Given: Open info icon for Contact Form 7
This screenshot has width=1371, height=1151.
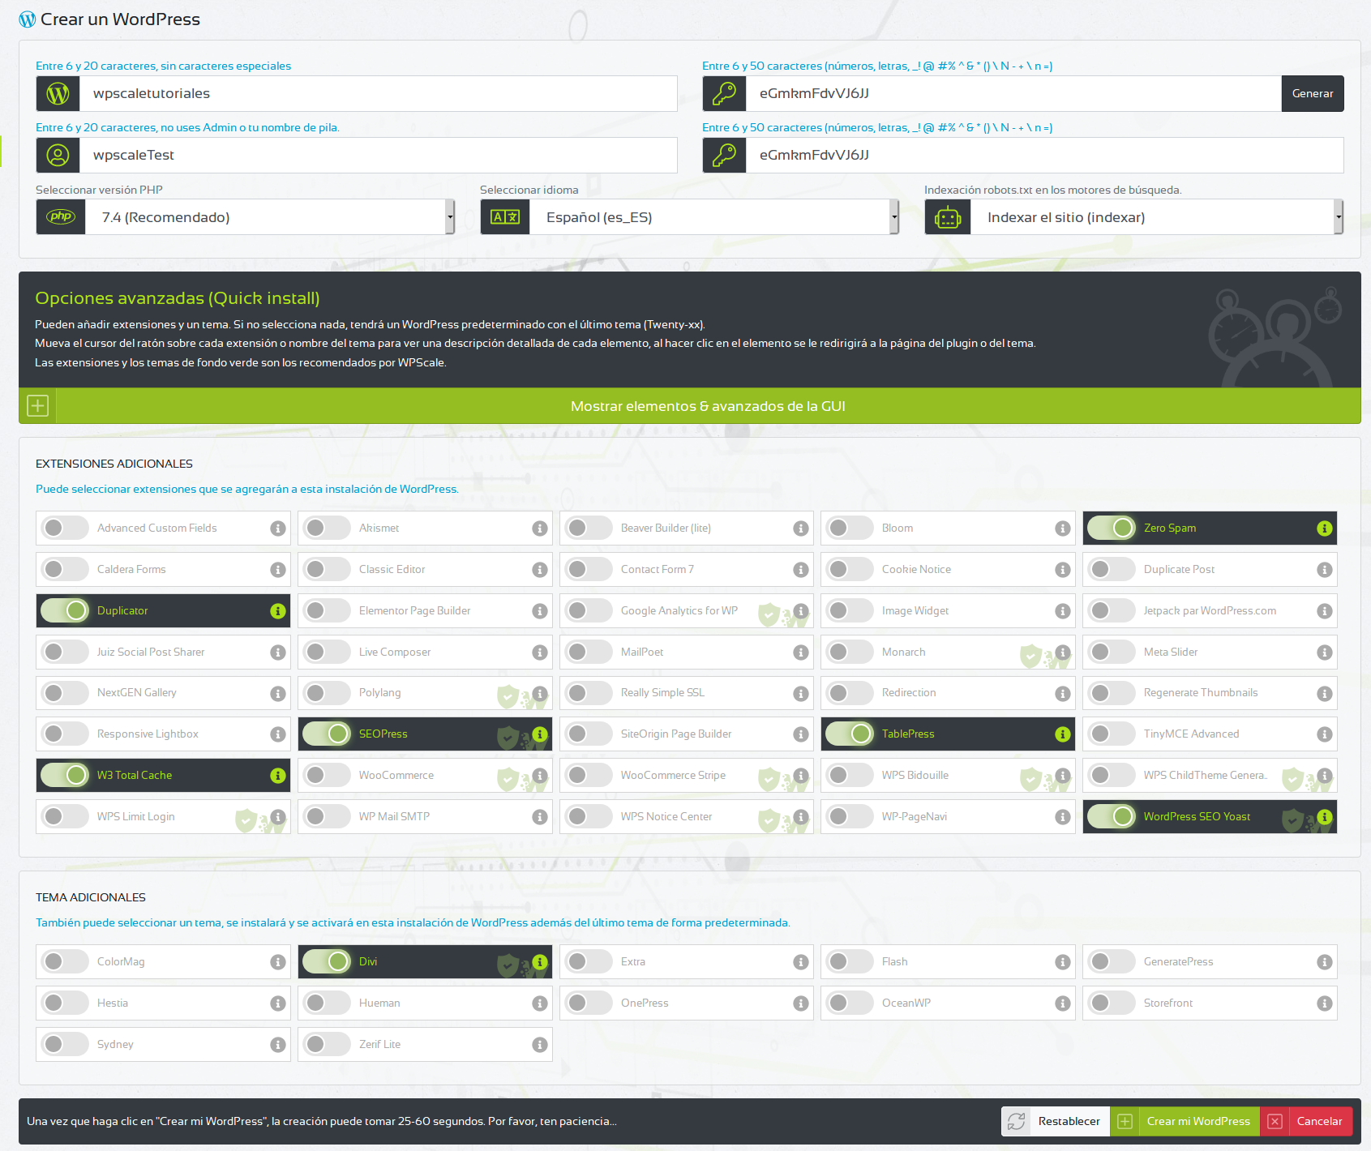Looking at the screenshot, I should pyautogui.click(x=801, y=570).
